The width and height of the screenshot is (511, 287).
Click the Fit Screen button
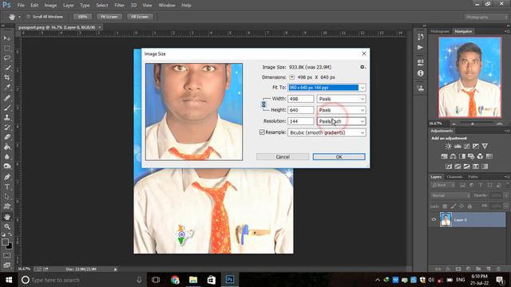pos(109,17)
